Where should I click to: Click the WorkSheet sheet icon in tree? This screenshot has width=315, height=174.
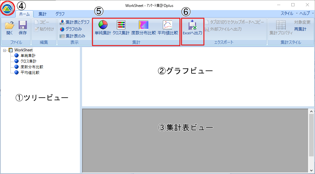11,50
